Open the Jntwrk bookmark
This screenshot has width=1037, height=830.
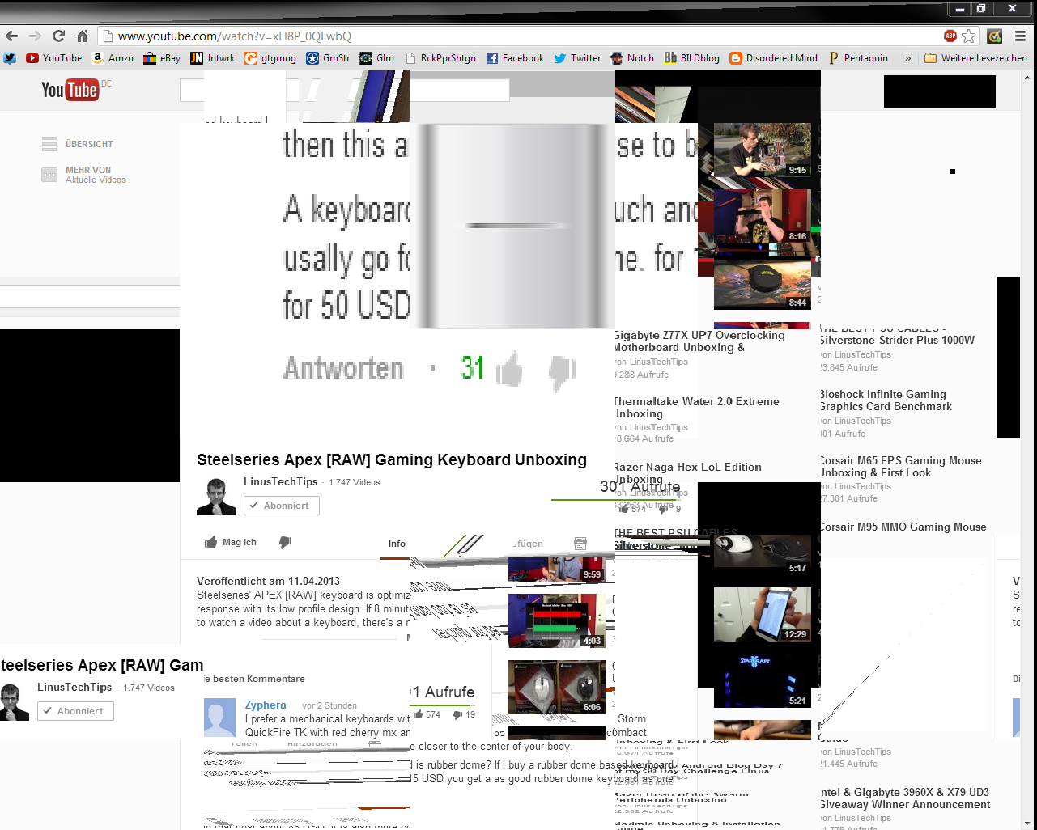pyautogui.click(x=213, y=58)
